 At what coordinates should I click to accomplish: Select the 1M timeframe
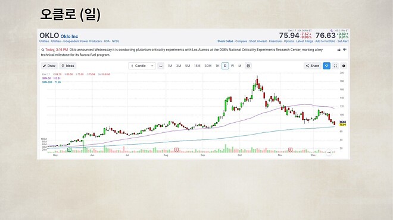tap(170, 66)
